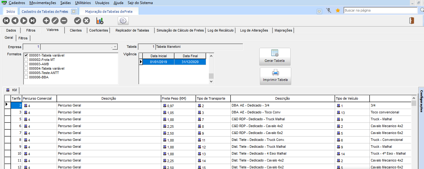
Task: Expand the open tabs list dropdown
Action: [x=319, y=11]
